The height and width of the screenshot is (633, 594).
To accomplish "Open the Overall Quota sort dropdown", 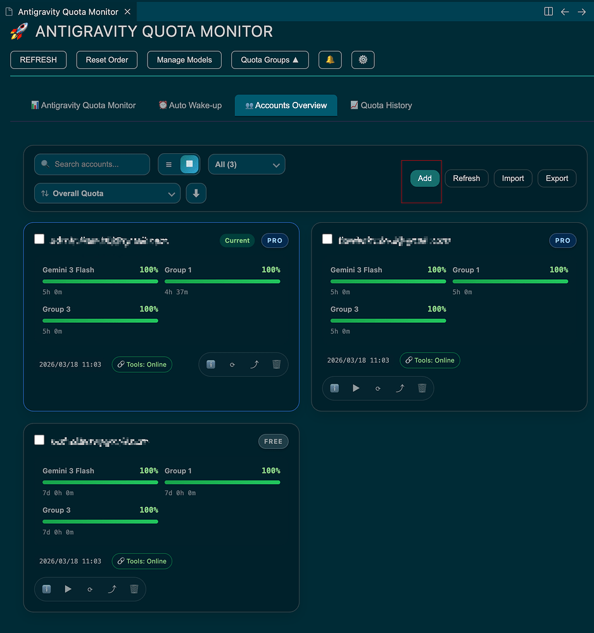I will (107, 193).
